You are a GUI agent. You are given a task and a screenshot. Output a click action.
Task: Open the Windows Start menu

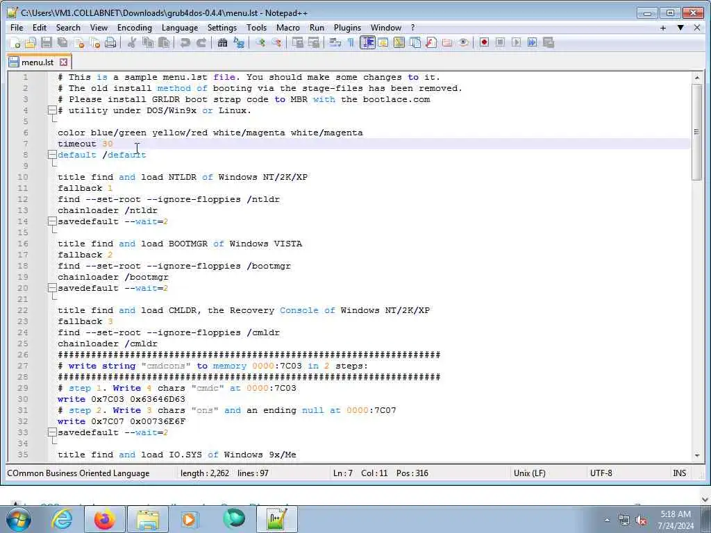tap(19, 519)
